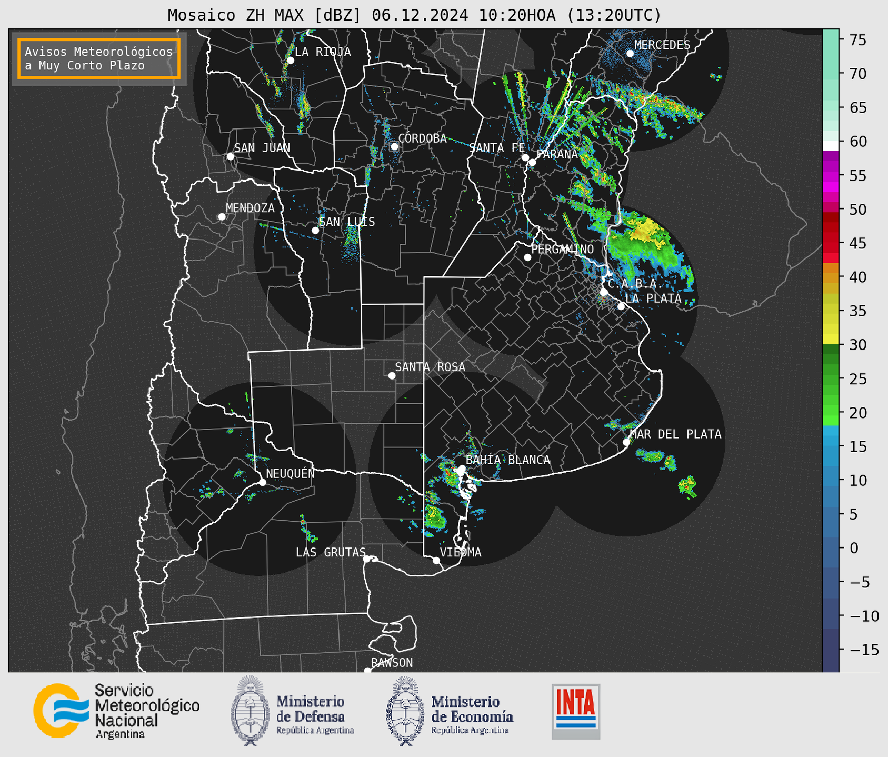The image size is (888, 757).
Task: Click the magenta 55 dBZ color band
Action: coord(831,176)
